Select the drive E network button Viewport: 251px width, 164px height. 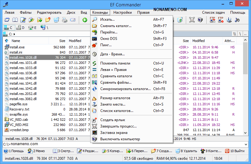[32, 28]
